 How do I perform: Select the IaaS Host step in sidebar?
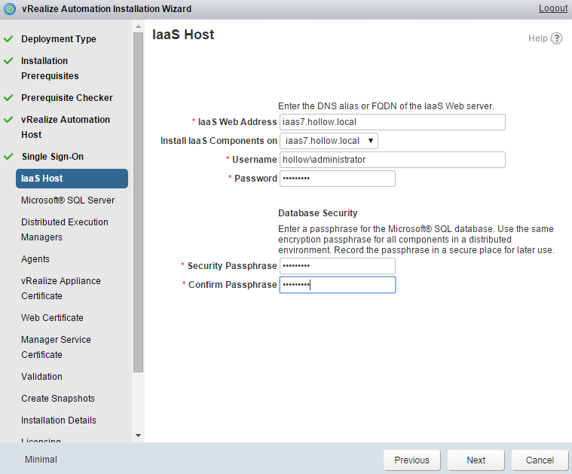coord(72,179)
